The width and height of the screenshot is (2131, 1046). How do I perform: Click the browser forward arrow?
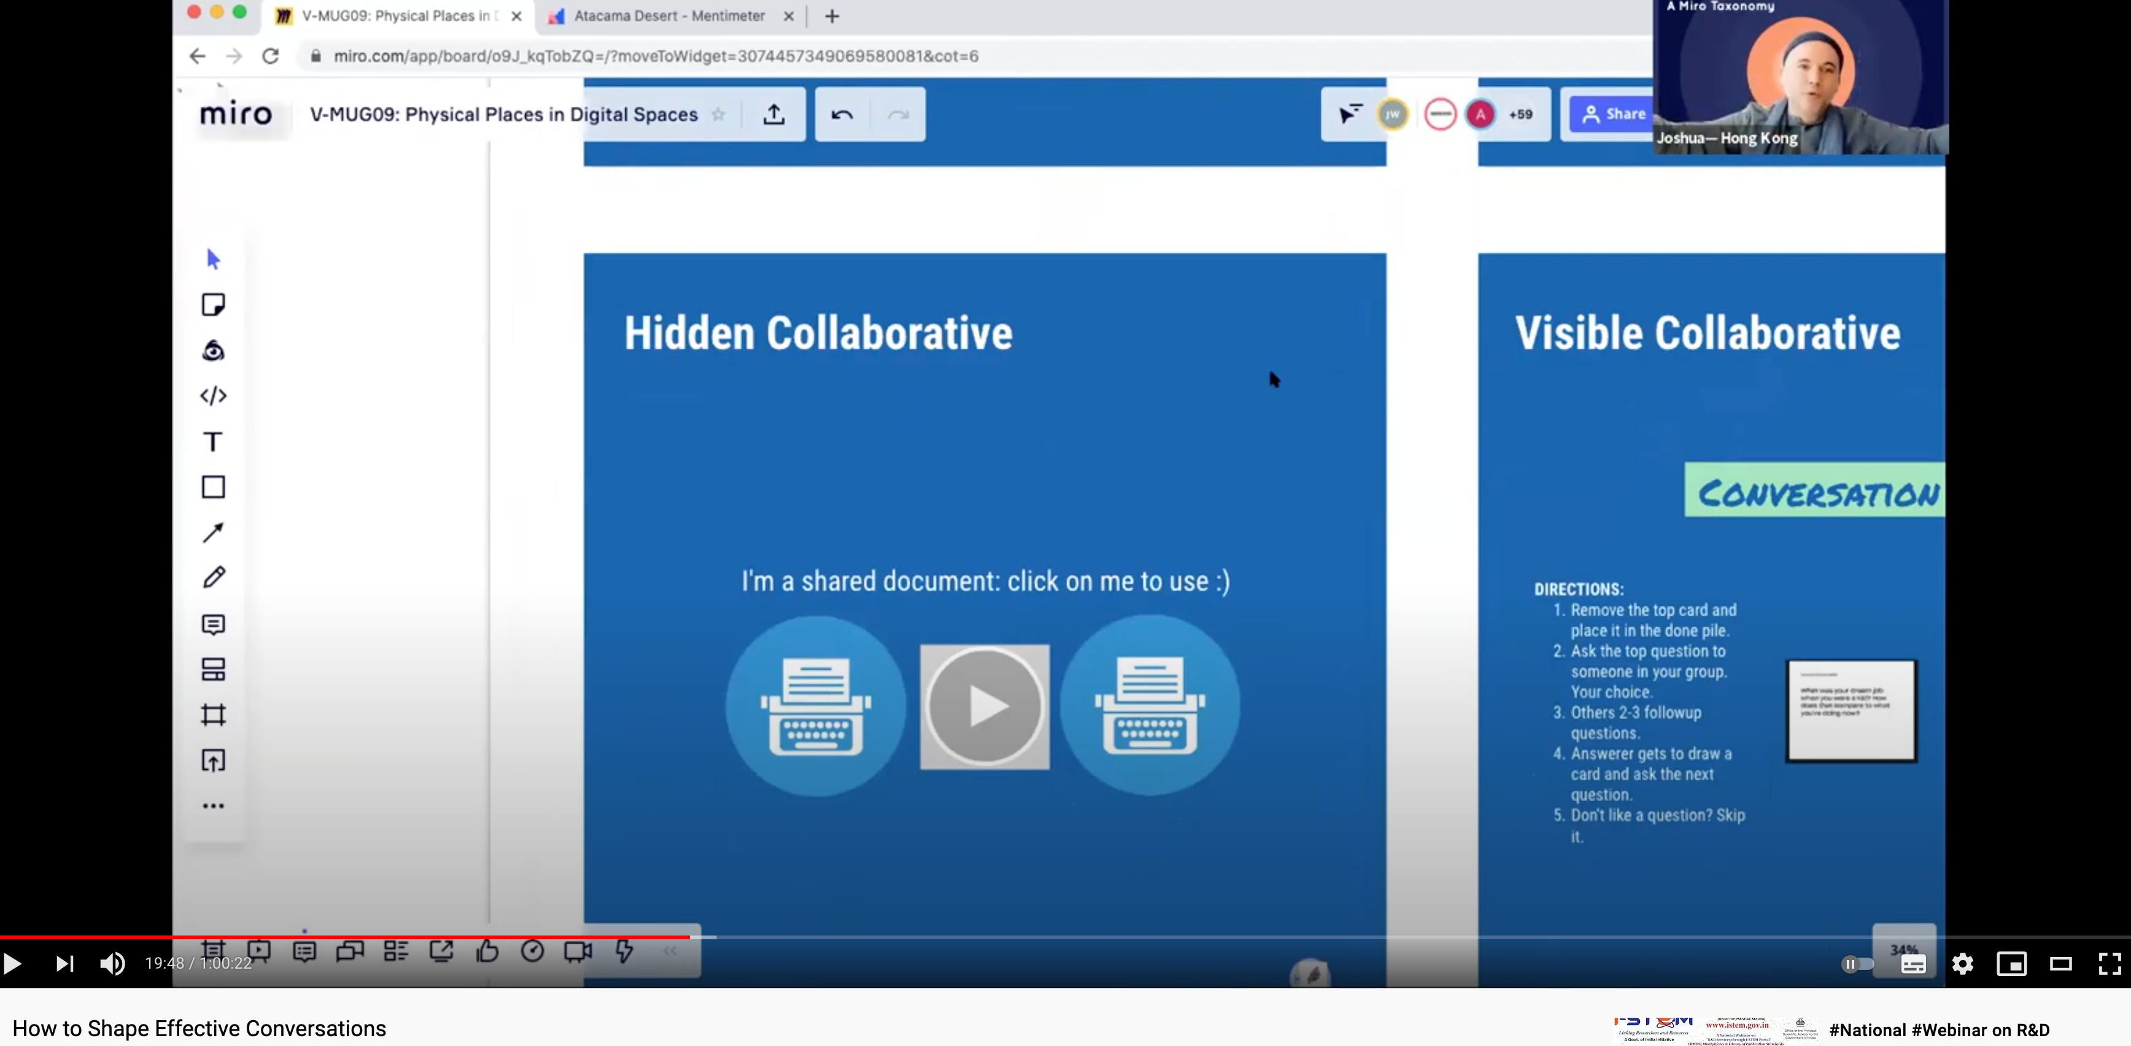pyautogui.click(x=233, y=56)
